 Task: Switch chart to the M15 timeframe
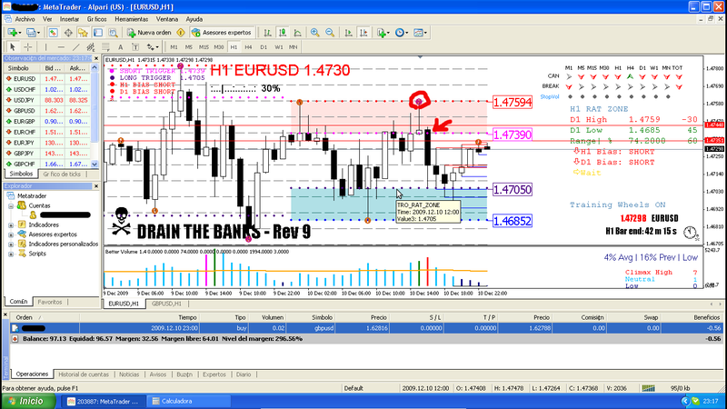tap(203, 46)
